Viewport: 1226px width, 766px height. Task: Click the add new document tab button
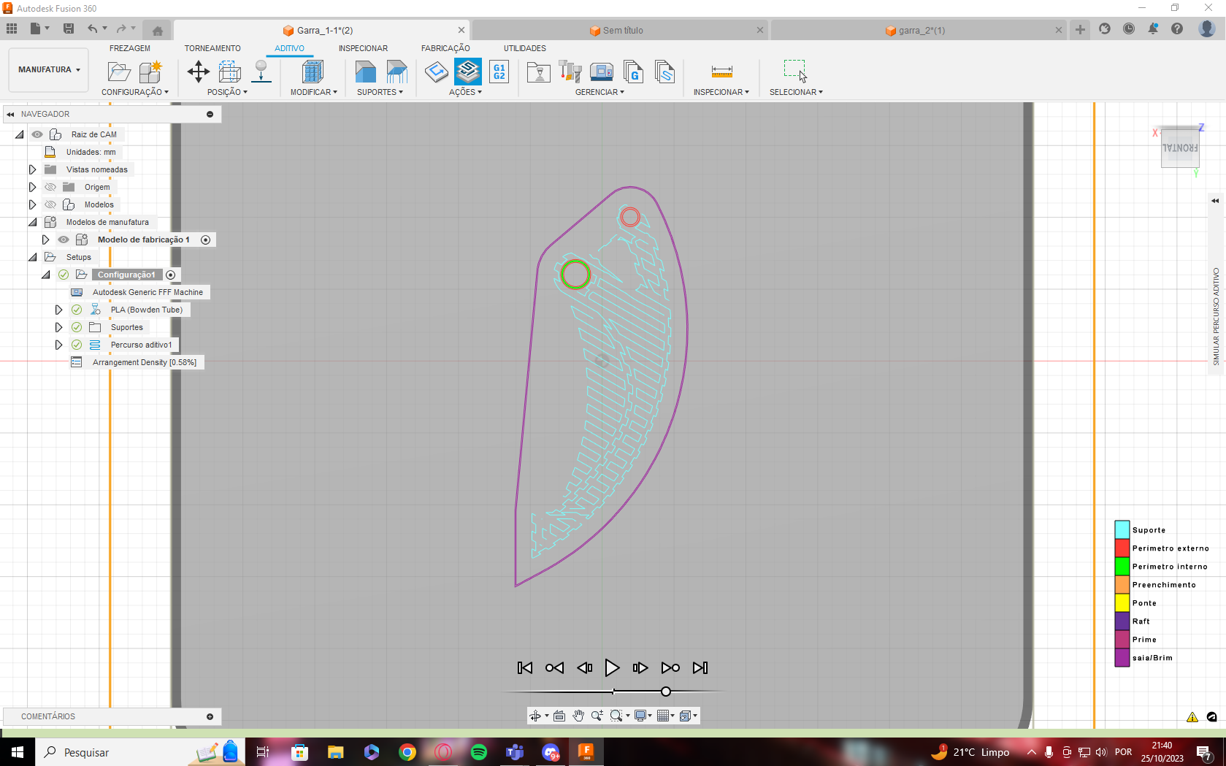point(1080,30)
